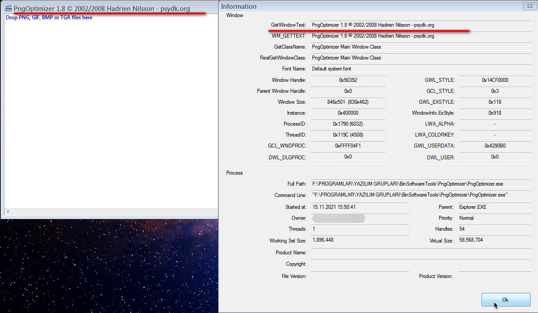The image size is (538, 313).
Task: Click the Parent Window Handle value field
Action: tap(348, 91)
